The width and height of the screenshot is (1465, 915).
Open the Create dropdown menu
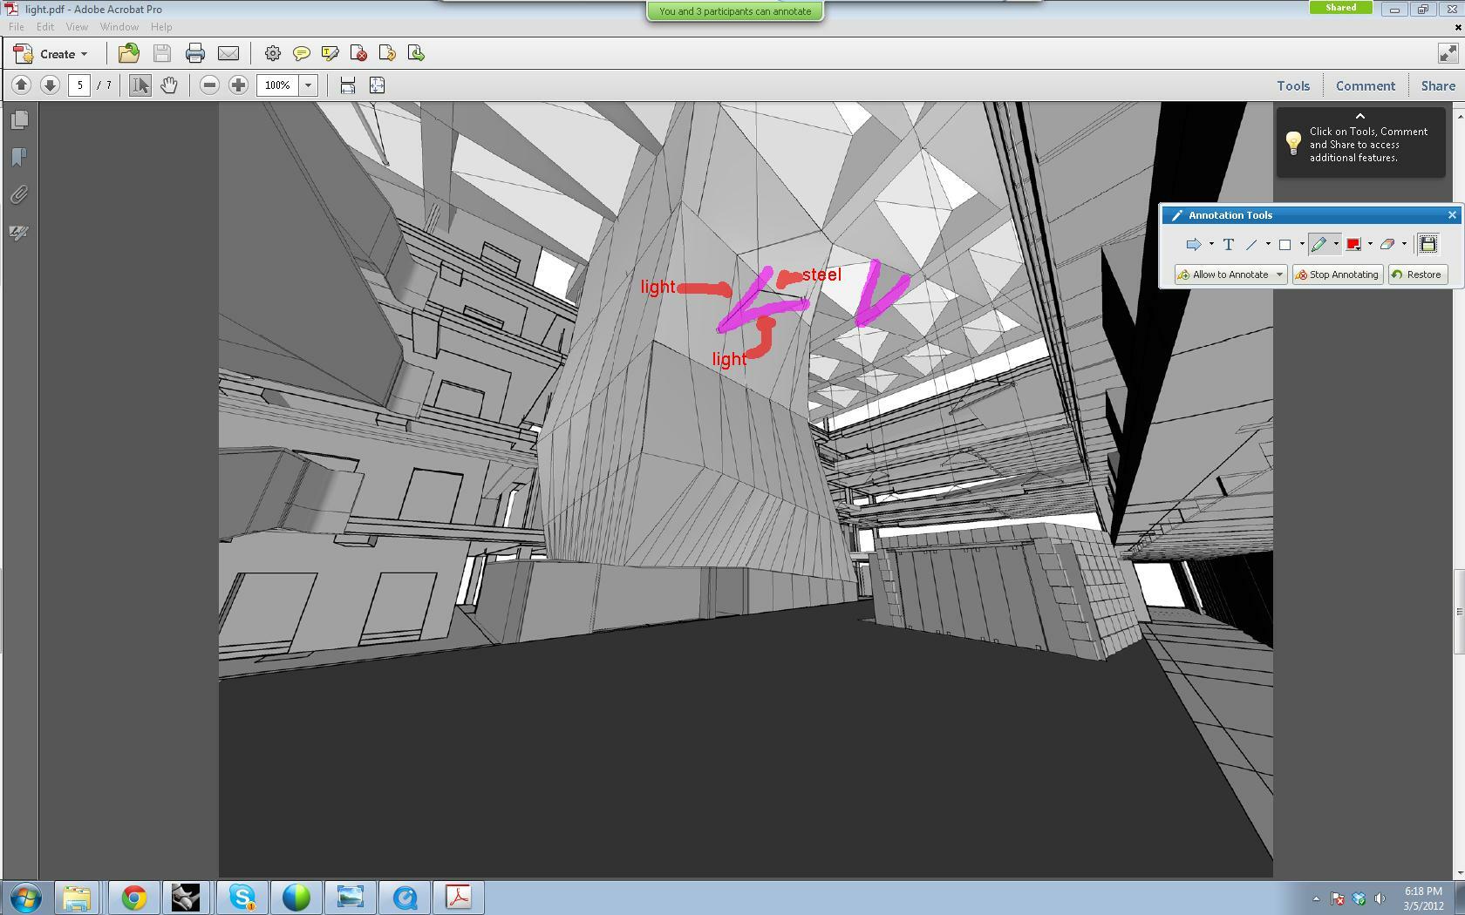[x=52, y=54]
